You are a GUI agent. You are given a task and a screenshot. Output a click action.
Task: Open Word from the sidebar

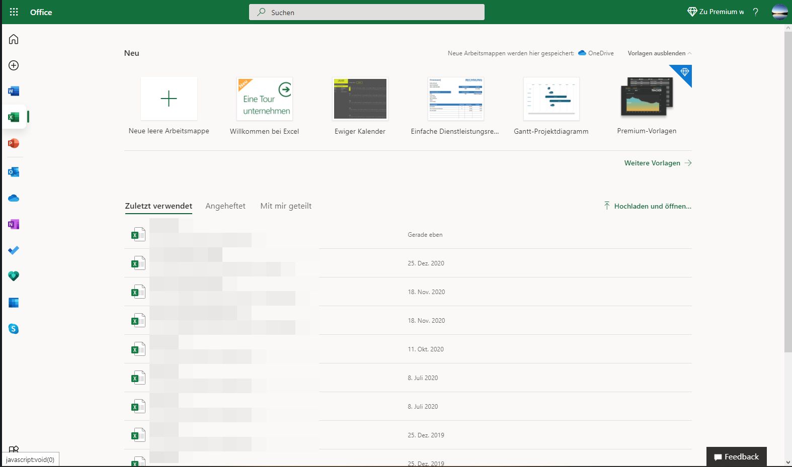[14, 91]
